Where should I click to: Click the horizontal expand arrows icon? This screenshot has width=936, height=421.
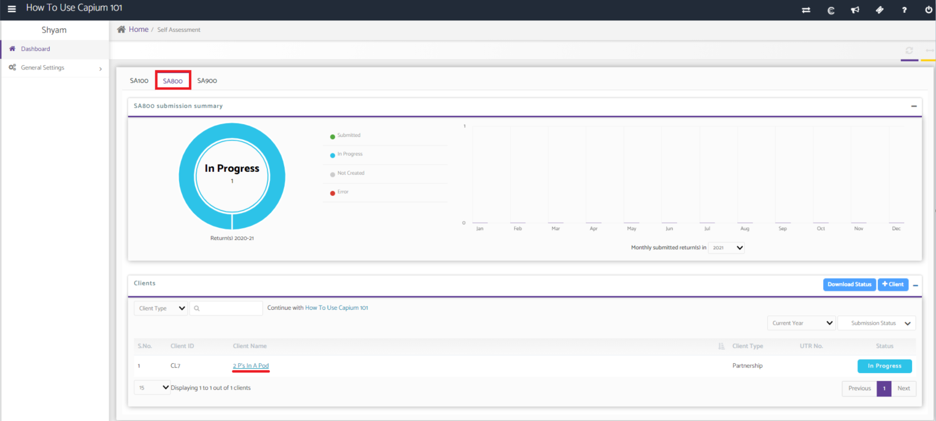pyautogui.click(x=929, y=50)
